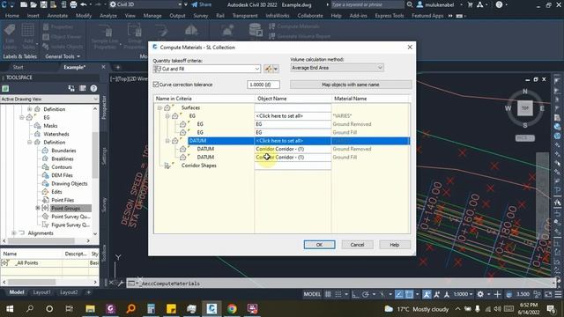Open the Settings vertical tab in Toolspace

point(104,156)
